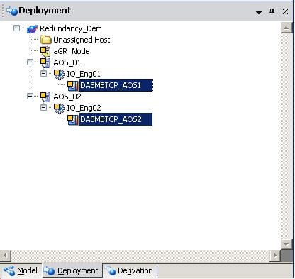Collapse the IO_Eng01 tree branch
Viewport: 295px width, 279px height.
(x=43, y=74)
